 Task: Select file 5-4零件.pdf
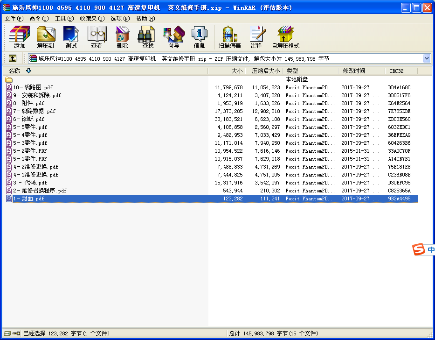pos(30,135)
